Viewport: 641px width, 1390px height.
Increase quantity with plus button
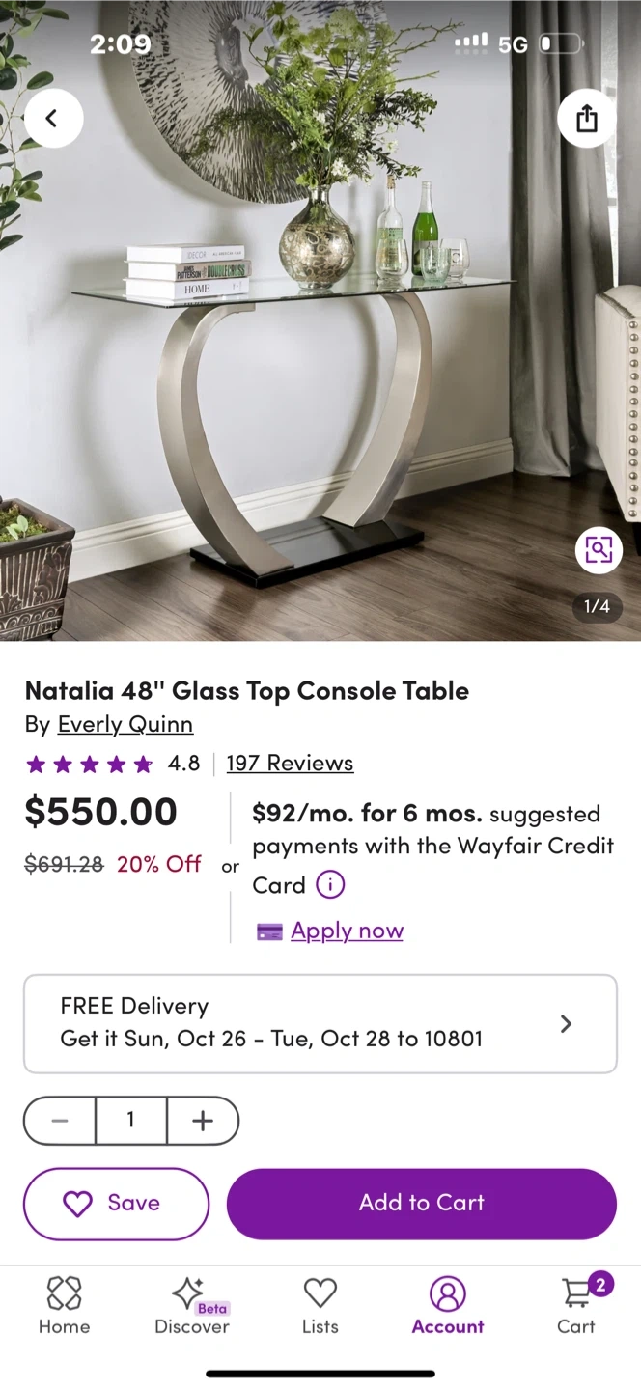coord(202,1121)
